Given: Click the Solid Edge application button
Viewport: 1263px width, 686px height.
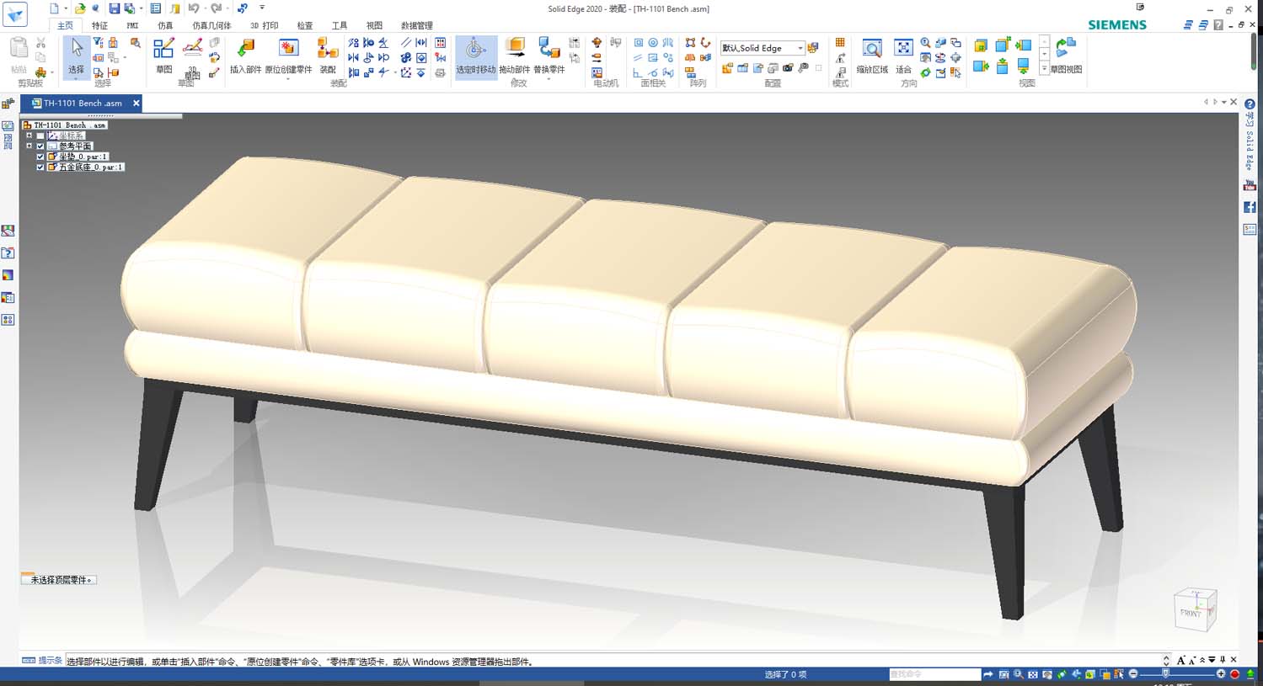Looking at the screenshot, I should [15, 13].
